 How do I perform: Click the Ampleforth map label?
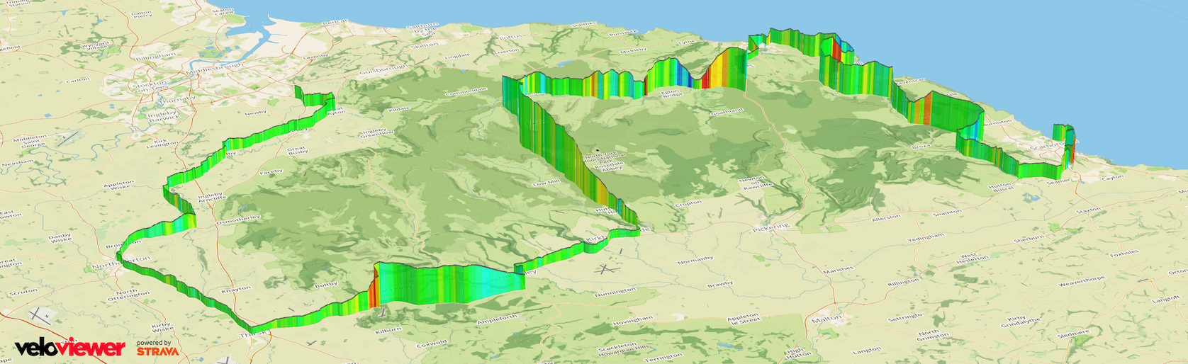[x=498, y=319]
